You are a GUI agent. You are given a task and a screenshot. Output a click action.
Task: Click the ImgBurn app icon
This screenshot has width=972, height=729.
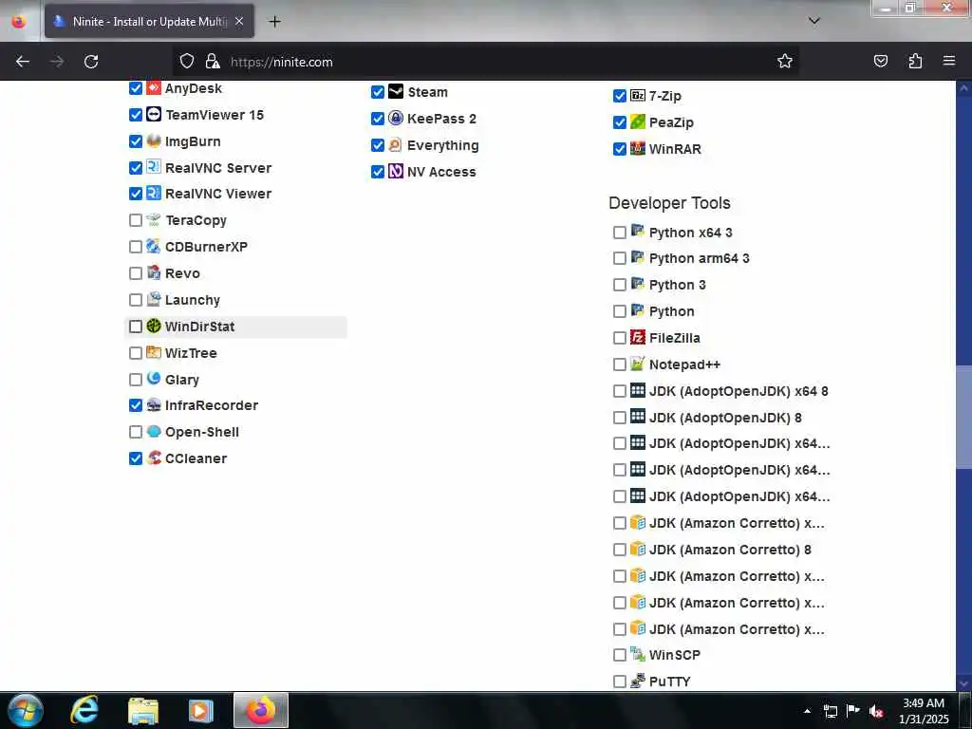click(x=154, y=141)
